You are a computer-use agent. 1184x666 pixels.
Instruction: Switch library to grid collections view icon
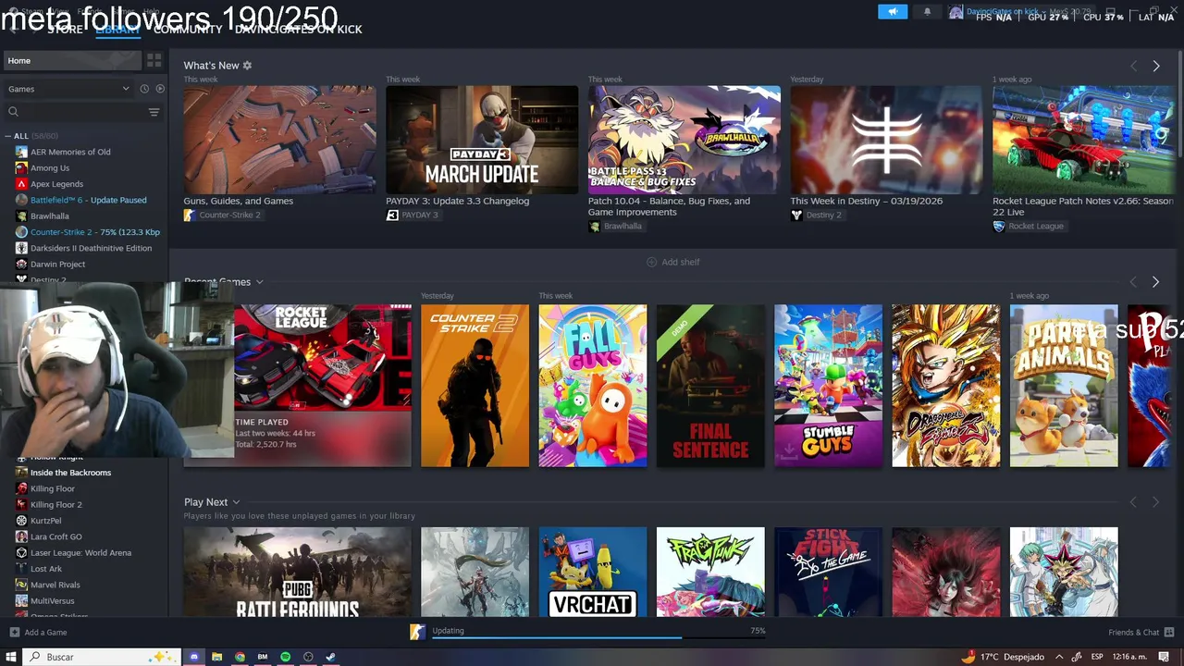[154, 60]
